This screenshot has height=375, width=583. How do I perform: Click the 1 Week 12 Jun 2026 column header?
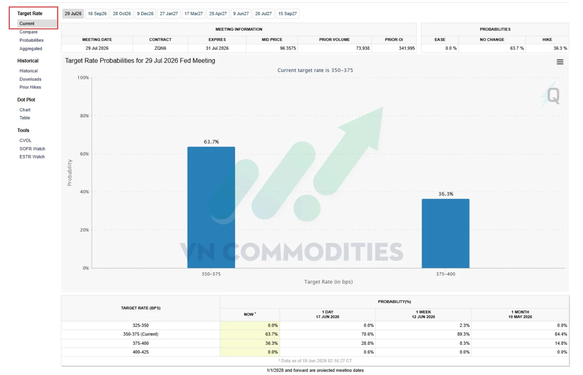point(423,314)
